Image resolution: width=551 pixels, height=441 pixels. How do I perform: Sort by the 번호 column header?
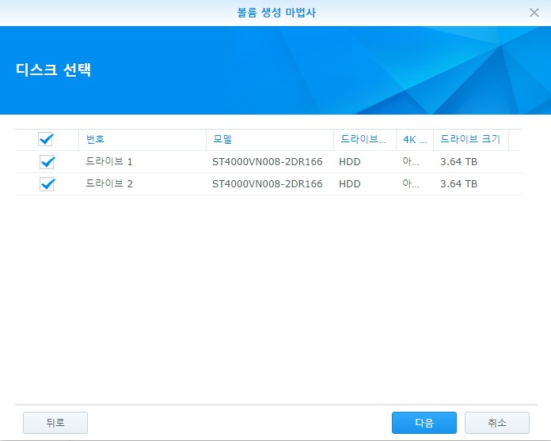point(142,140)
